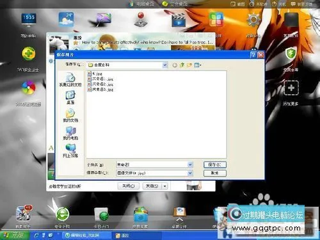Select the third jpg file in list
The image size is (320, 240).
pyautogui.click(x=100, y=84)
